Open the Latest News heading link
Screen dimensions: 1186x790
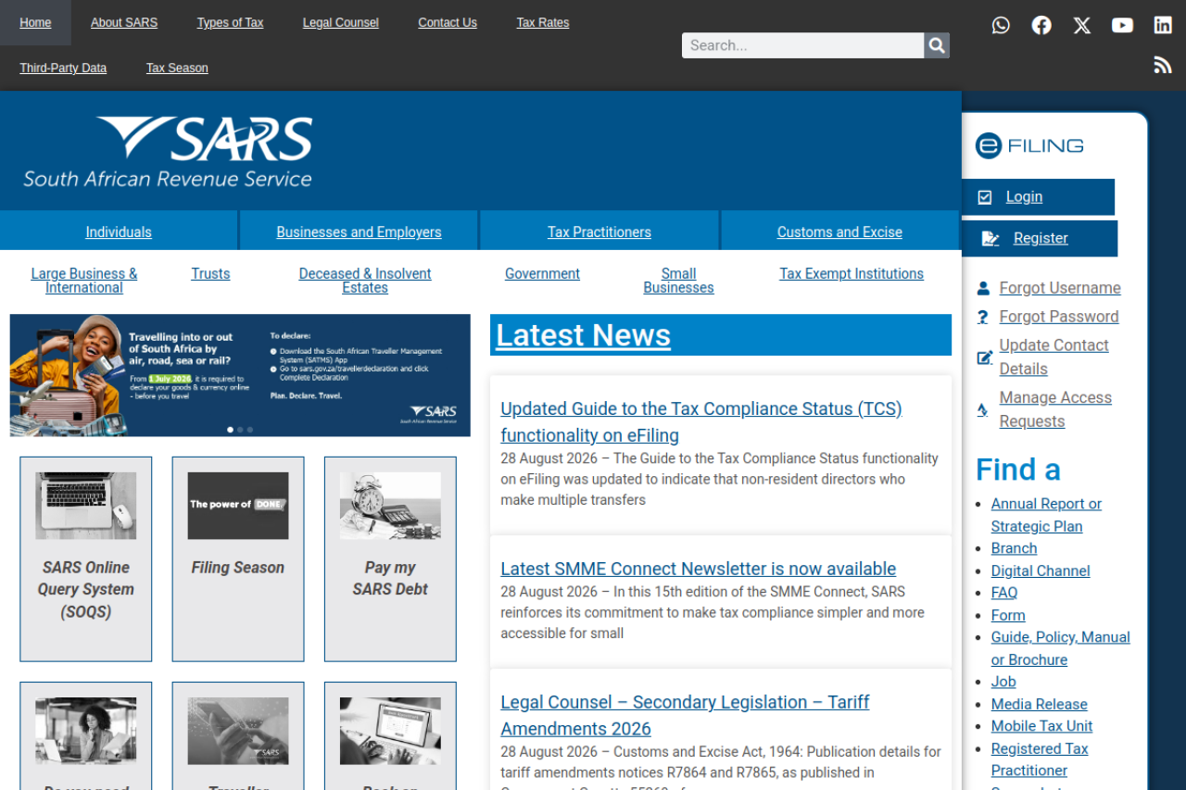(584, 335)
